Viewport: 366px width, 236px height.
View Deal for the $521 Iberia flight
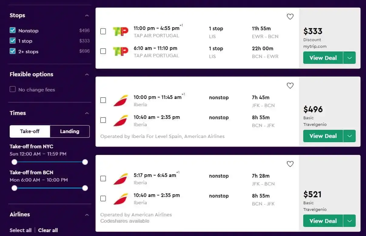point(323,221)
